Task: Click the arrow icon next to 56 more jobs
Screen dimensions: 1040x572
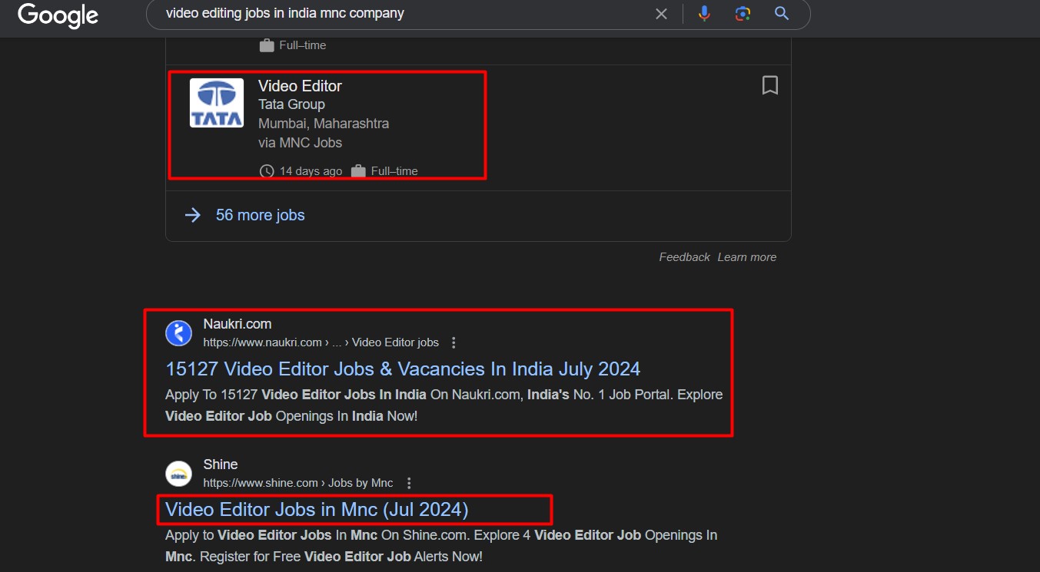Action: (192, 215)
